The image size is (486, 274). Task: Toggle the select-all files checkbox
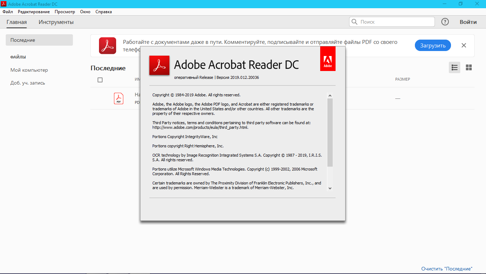pyautogui.click(x=100, y=80)
